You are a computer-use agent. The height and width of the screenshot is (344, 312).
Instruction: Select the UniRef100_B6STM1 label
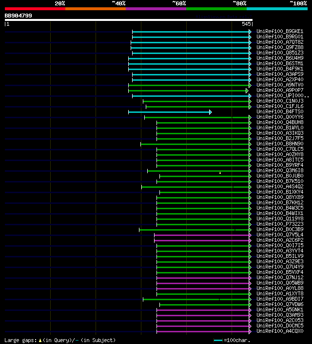coord(280,63)
